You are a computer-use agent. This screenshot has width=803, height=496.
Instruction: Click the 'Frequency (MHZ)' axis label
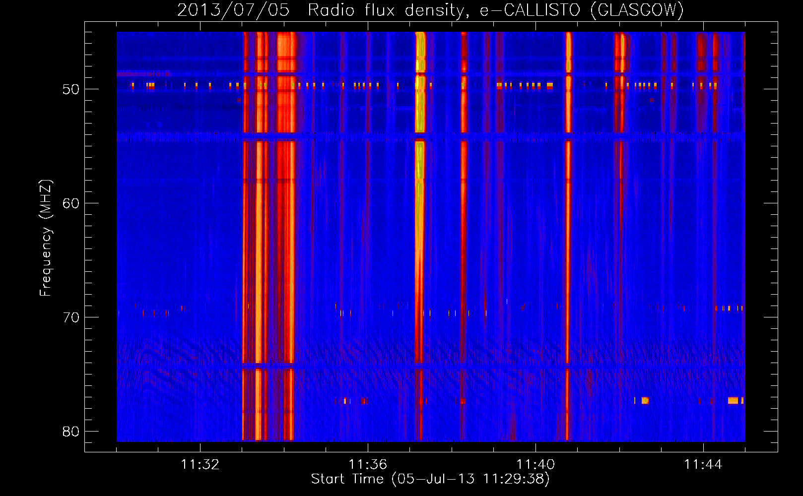[x=46, y=238]
